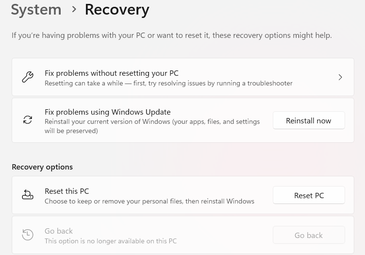Select the Reset this PC label

66,191
